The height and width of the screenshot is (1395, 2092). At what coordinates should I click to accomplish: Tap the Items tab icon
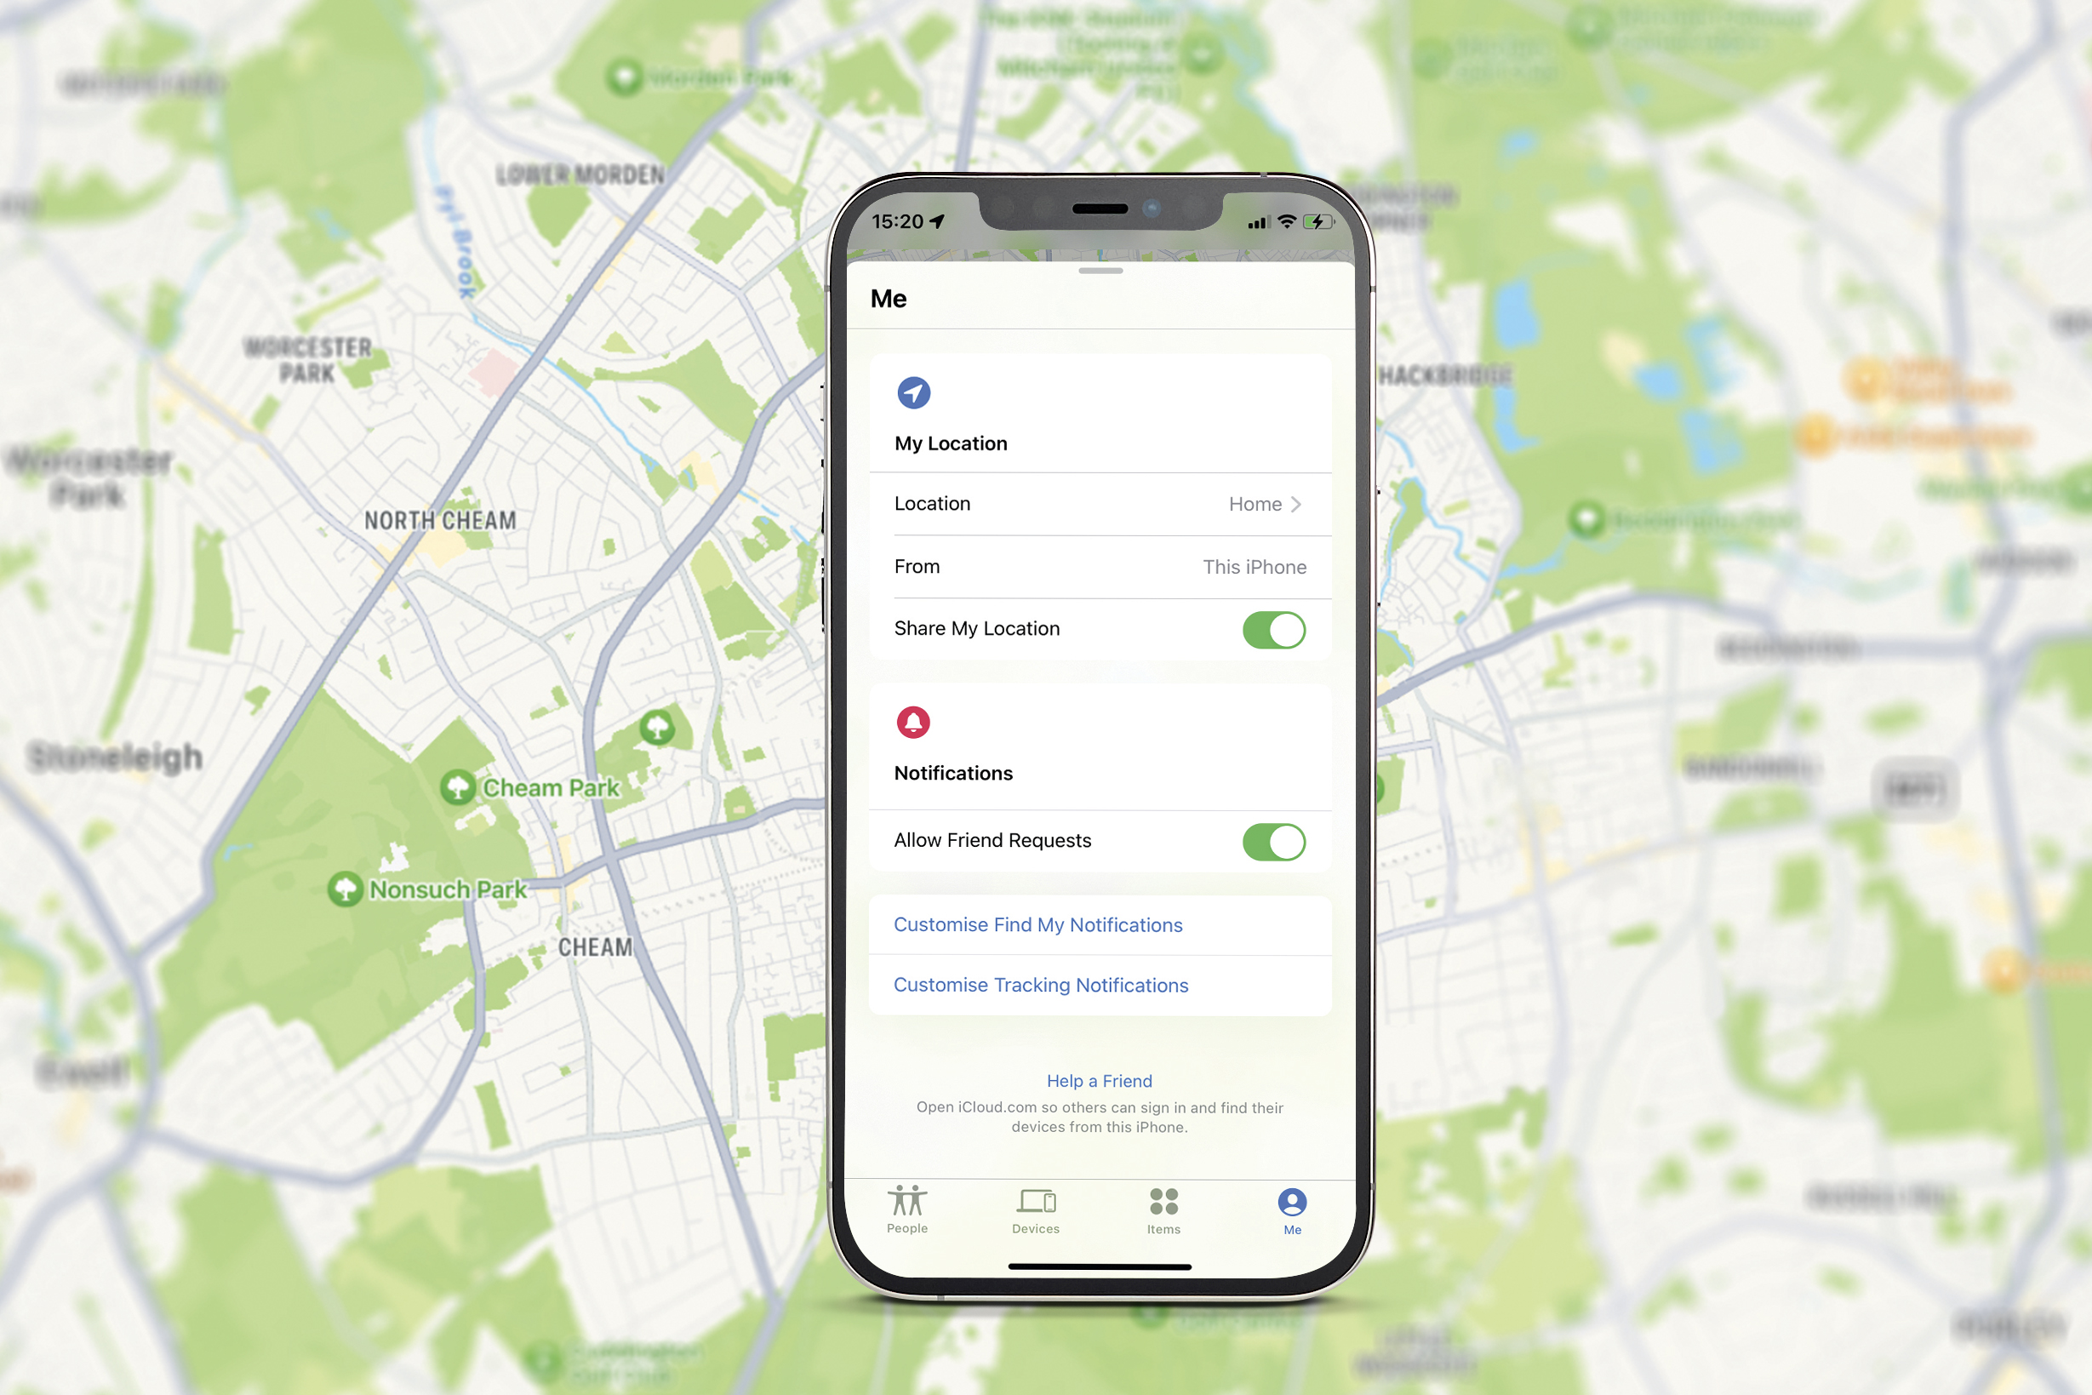click(1164, 1207)
